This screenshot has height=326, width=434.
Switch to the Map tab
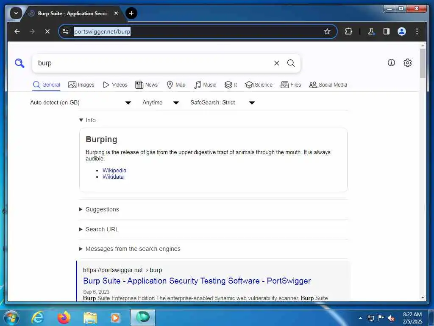[176, 85]
